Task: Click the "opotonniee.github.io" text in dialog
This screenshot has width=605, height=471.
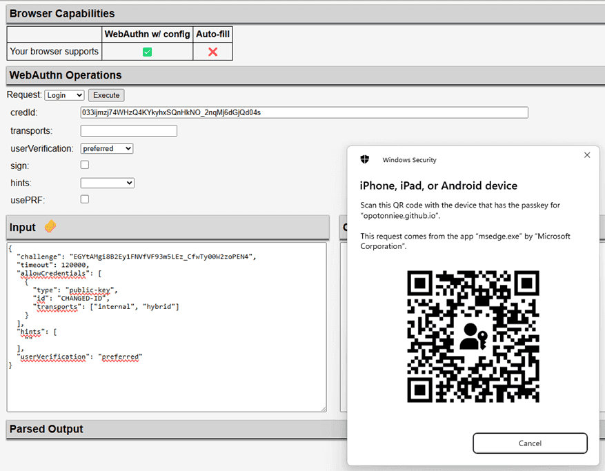Action: pos(399,216)
